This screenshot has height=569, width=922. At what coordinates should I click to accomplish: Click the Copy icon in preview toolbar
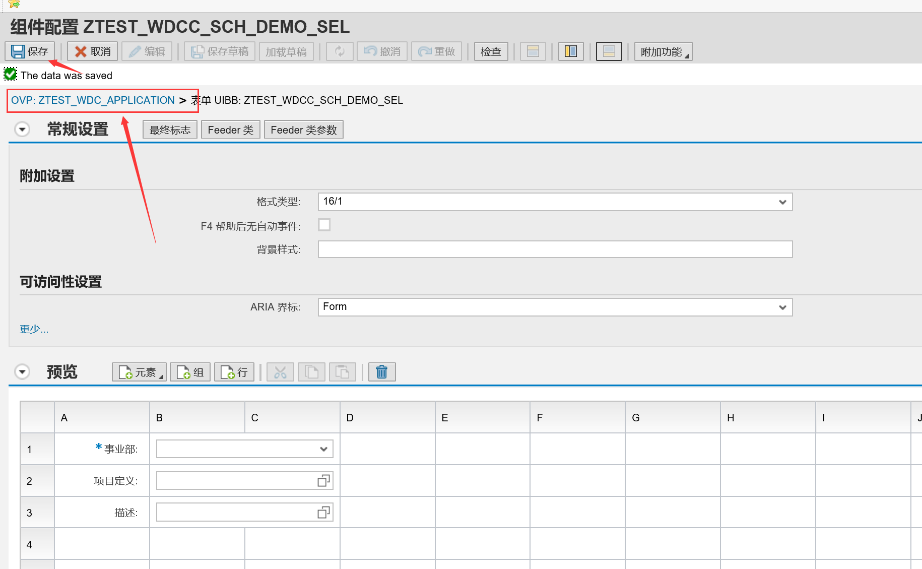click(311, 372)
